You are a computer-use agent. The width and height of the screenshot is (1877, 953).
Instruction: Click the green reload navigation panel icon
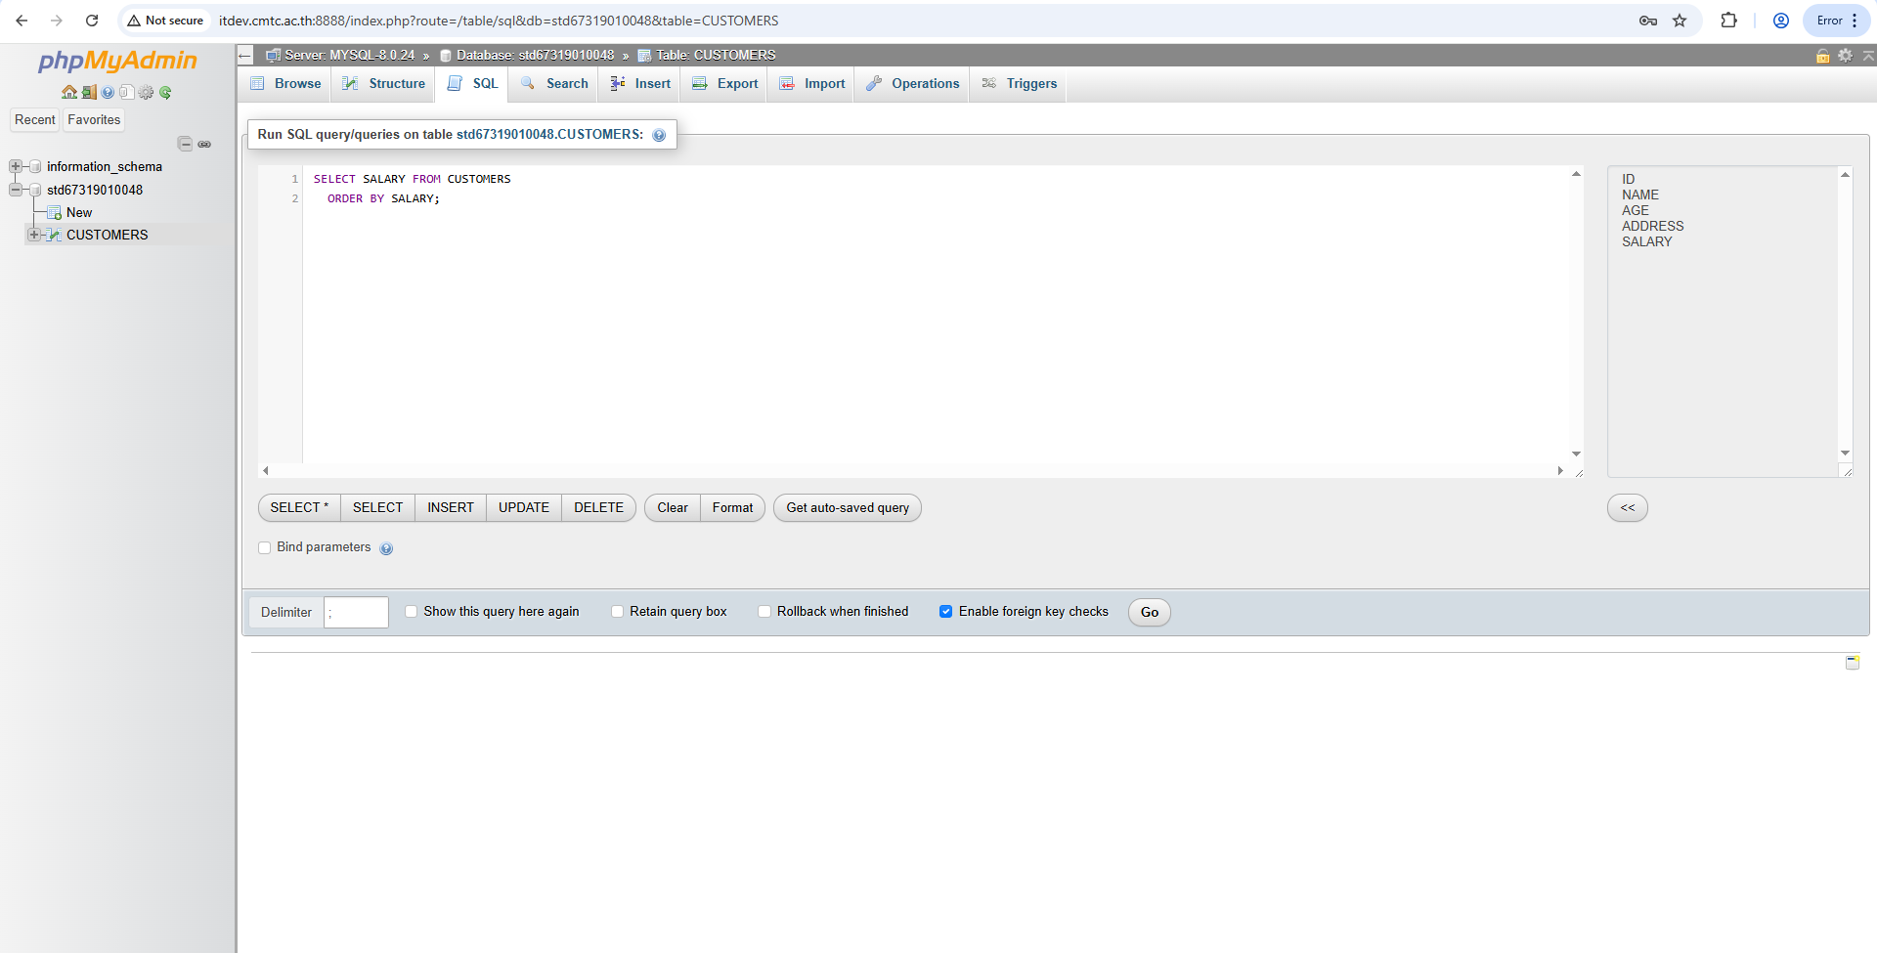[x=165, y=93]
